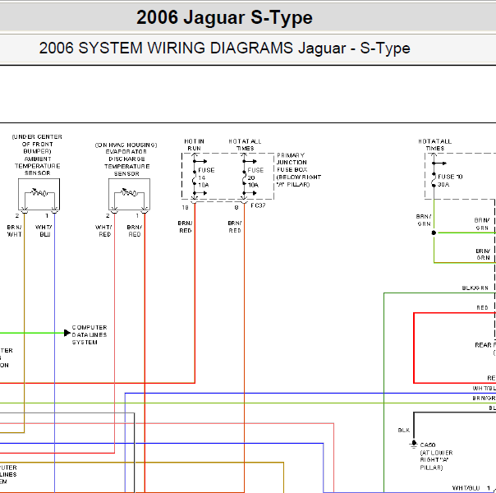496x493 pixels.
Task: Click the Evaporator Discharge Temperature Sensor label
Action: [x=126, y=163]
